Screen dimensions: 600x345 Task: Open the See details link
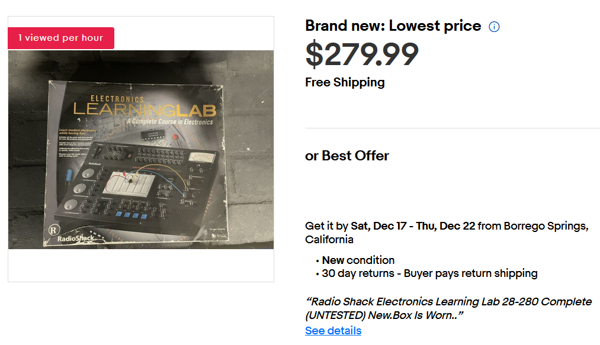[333, 330]
